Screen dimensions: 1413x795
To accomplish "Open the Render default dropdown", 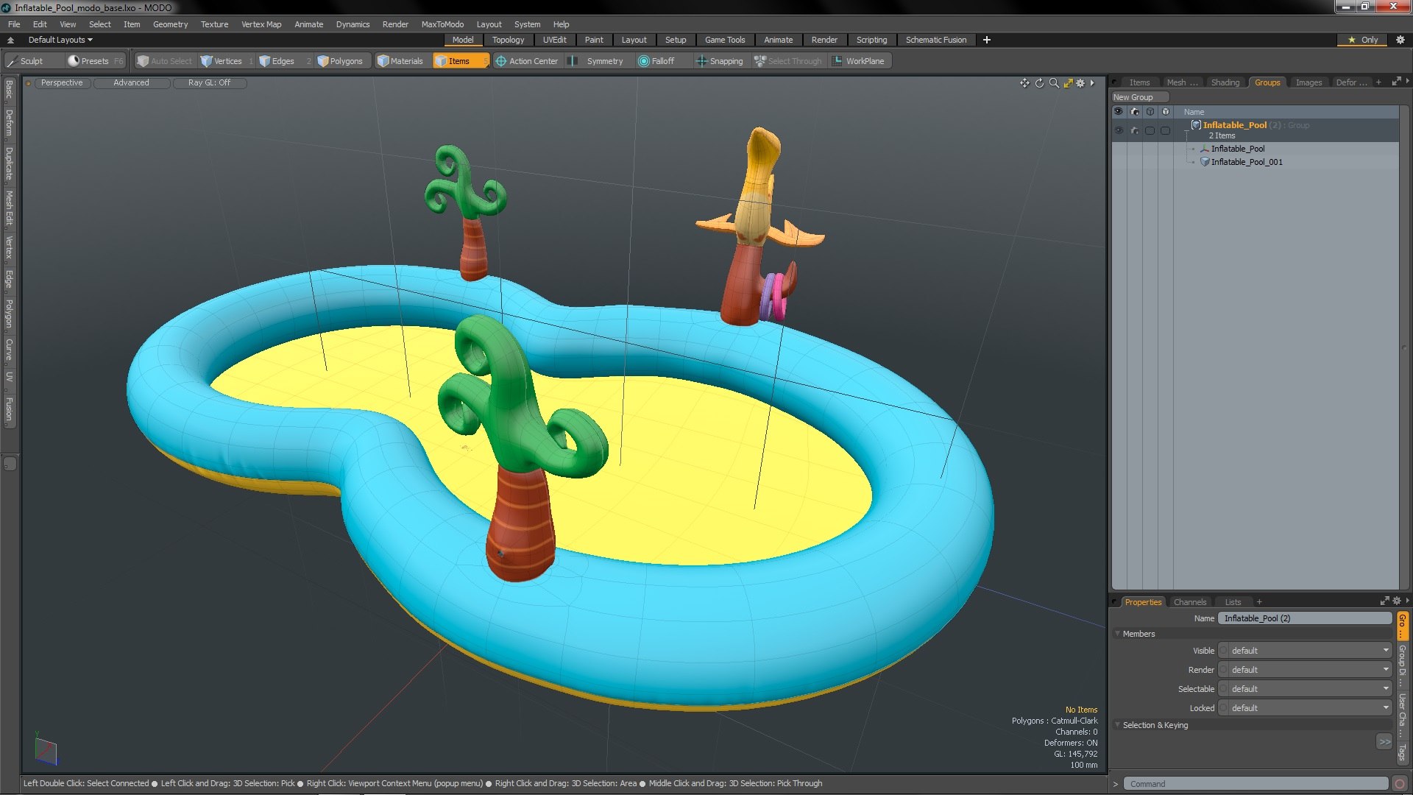I will click(1305, 670).
